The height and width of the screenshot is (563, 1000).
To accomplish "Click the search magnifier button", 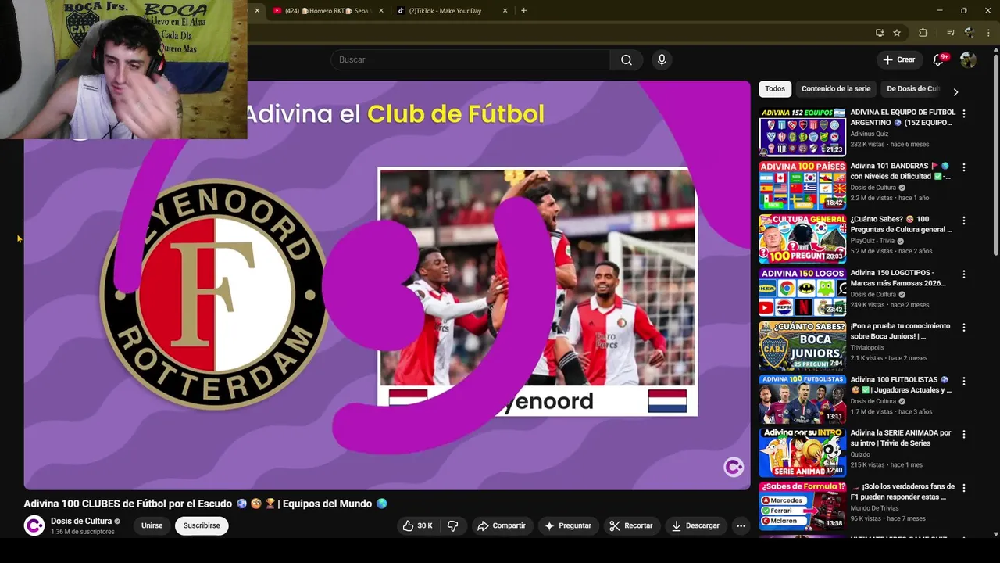I will [x=627, y=60].
